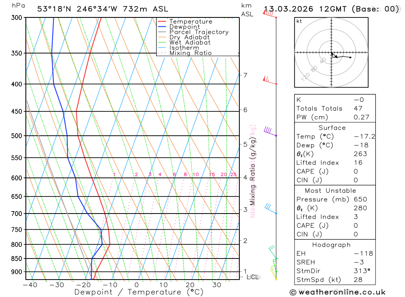
Task: Click the PW (cm) value 0.27
Action: point(361,118)
